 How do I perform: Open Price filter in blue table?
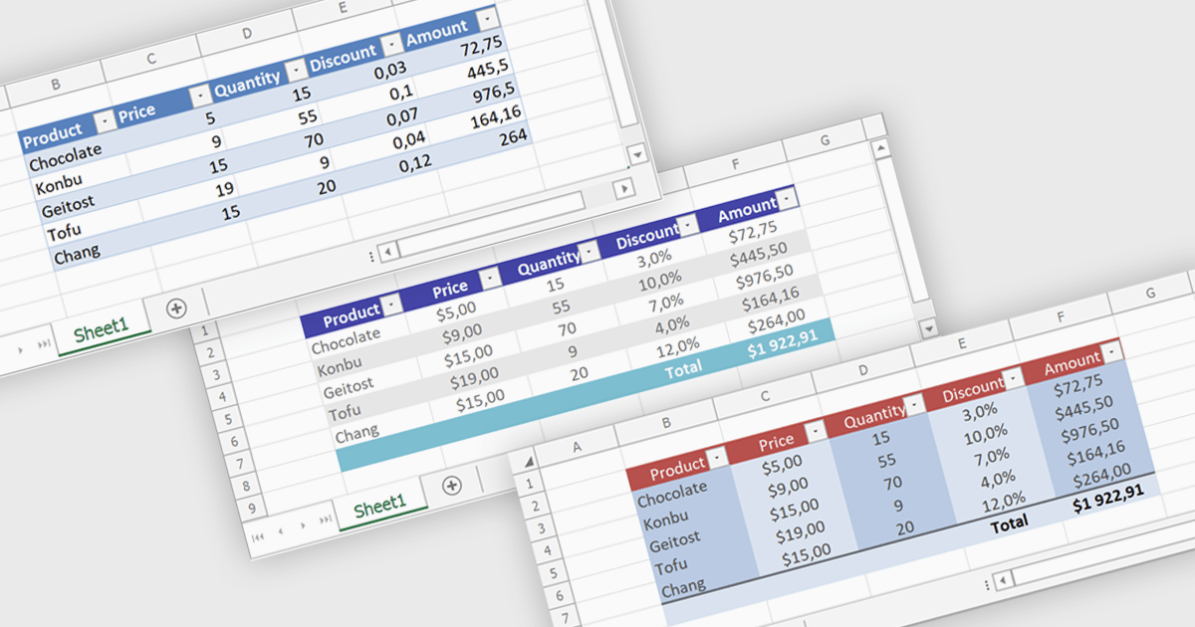[199, 96]
